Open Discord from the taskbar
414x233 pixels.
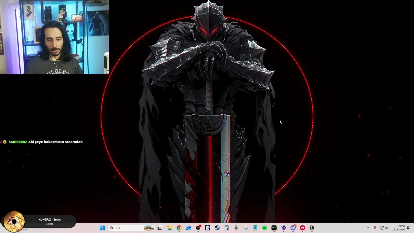(293, 228)
